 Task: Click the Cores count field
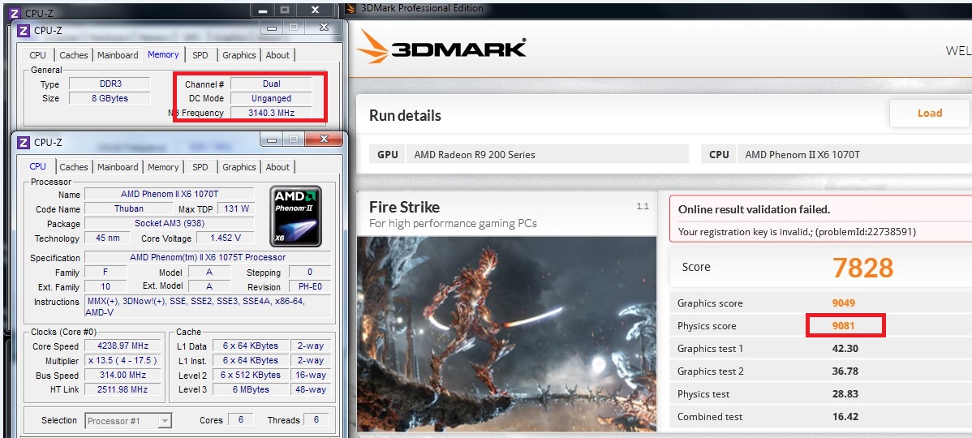tap(240, 420)
